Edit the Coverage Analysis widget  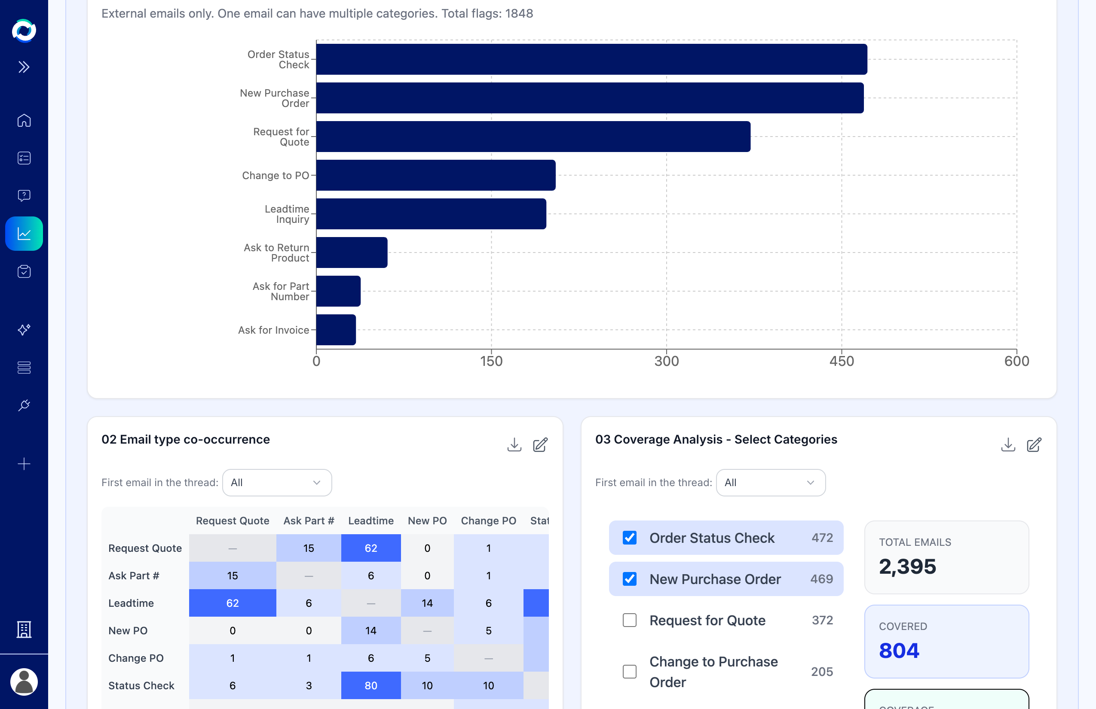1034,445
